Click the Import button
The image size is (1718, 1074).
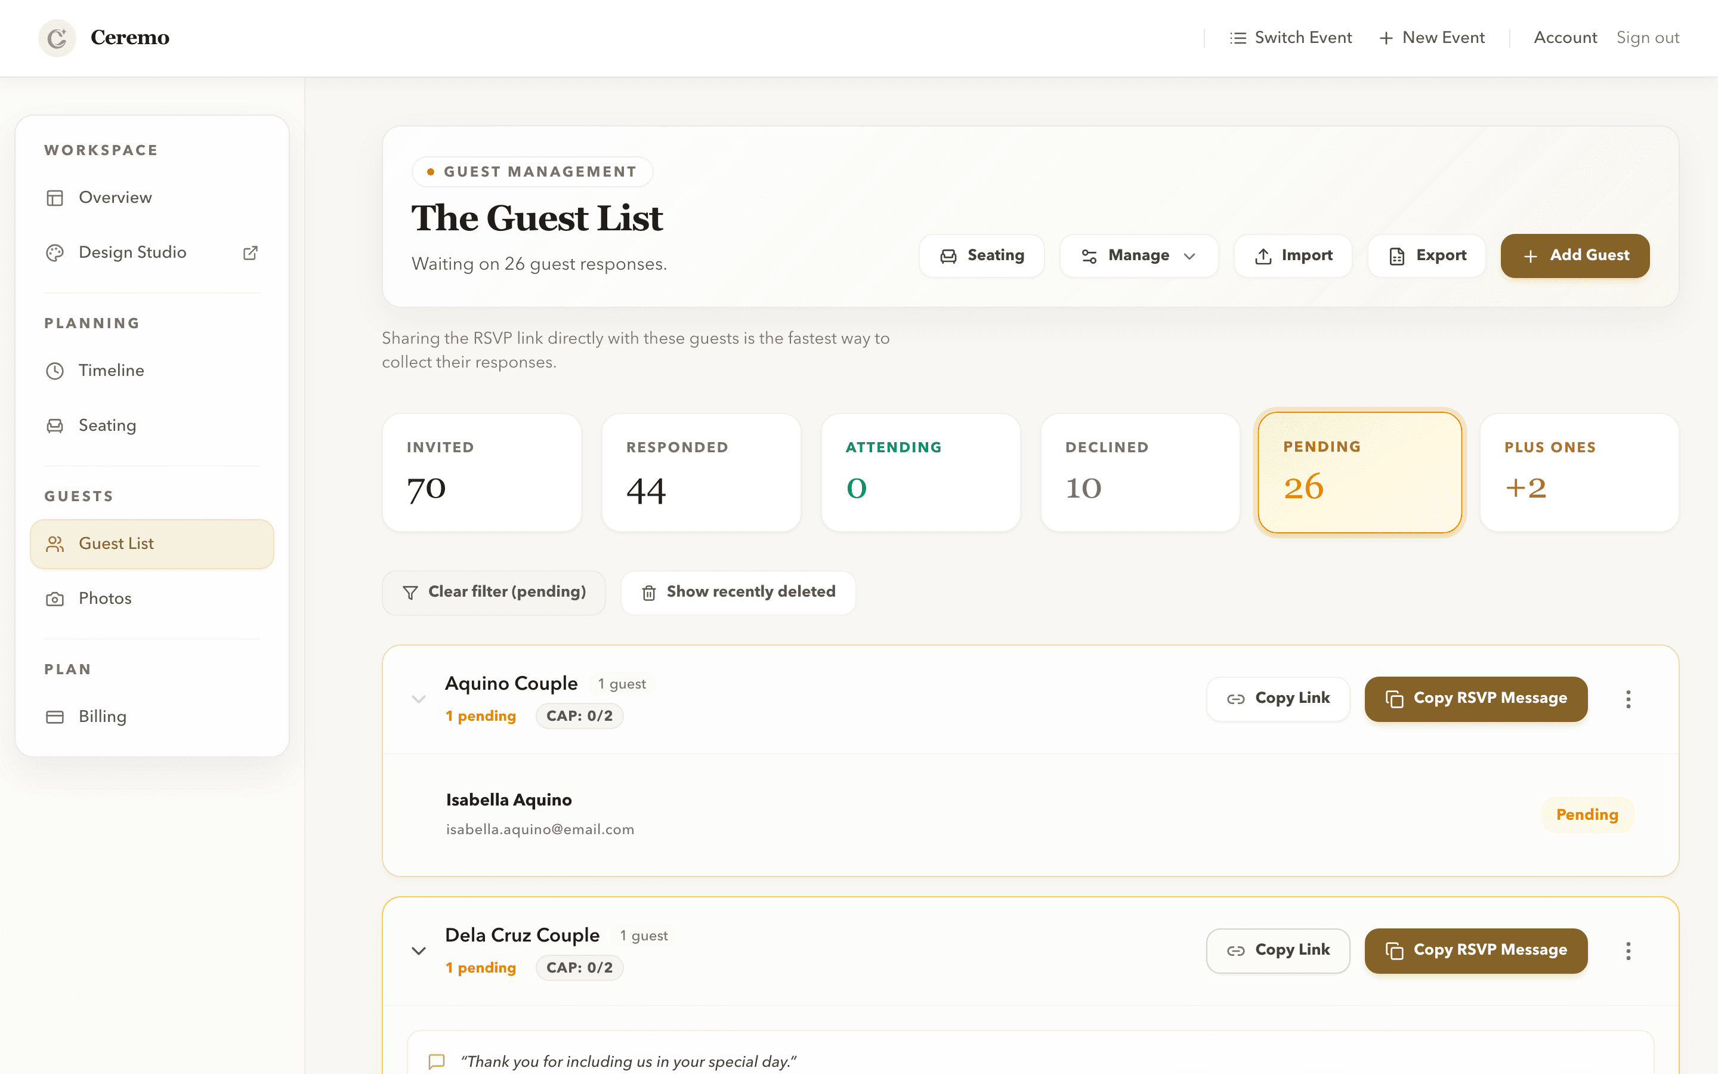[1293, 256]
